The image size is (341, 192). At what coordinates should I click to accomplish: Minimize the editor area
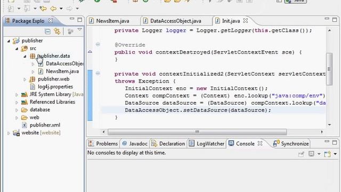(327, 19)
